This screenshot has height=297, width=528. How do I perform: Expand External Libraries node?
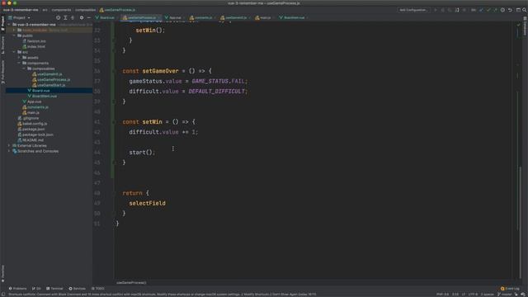point(9,145)
